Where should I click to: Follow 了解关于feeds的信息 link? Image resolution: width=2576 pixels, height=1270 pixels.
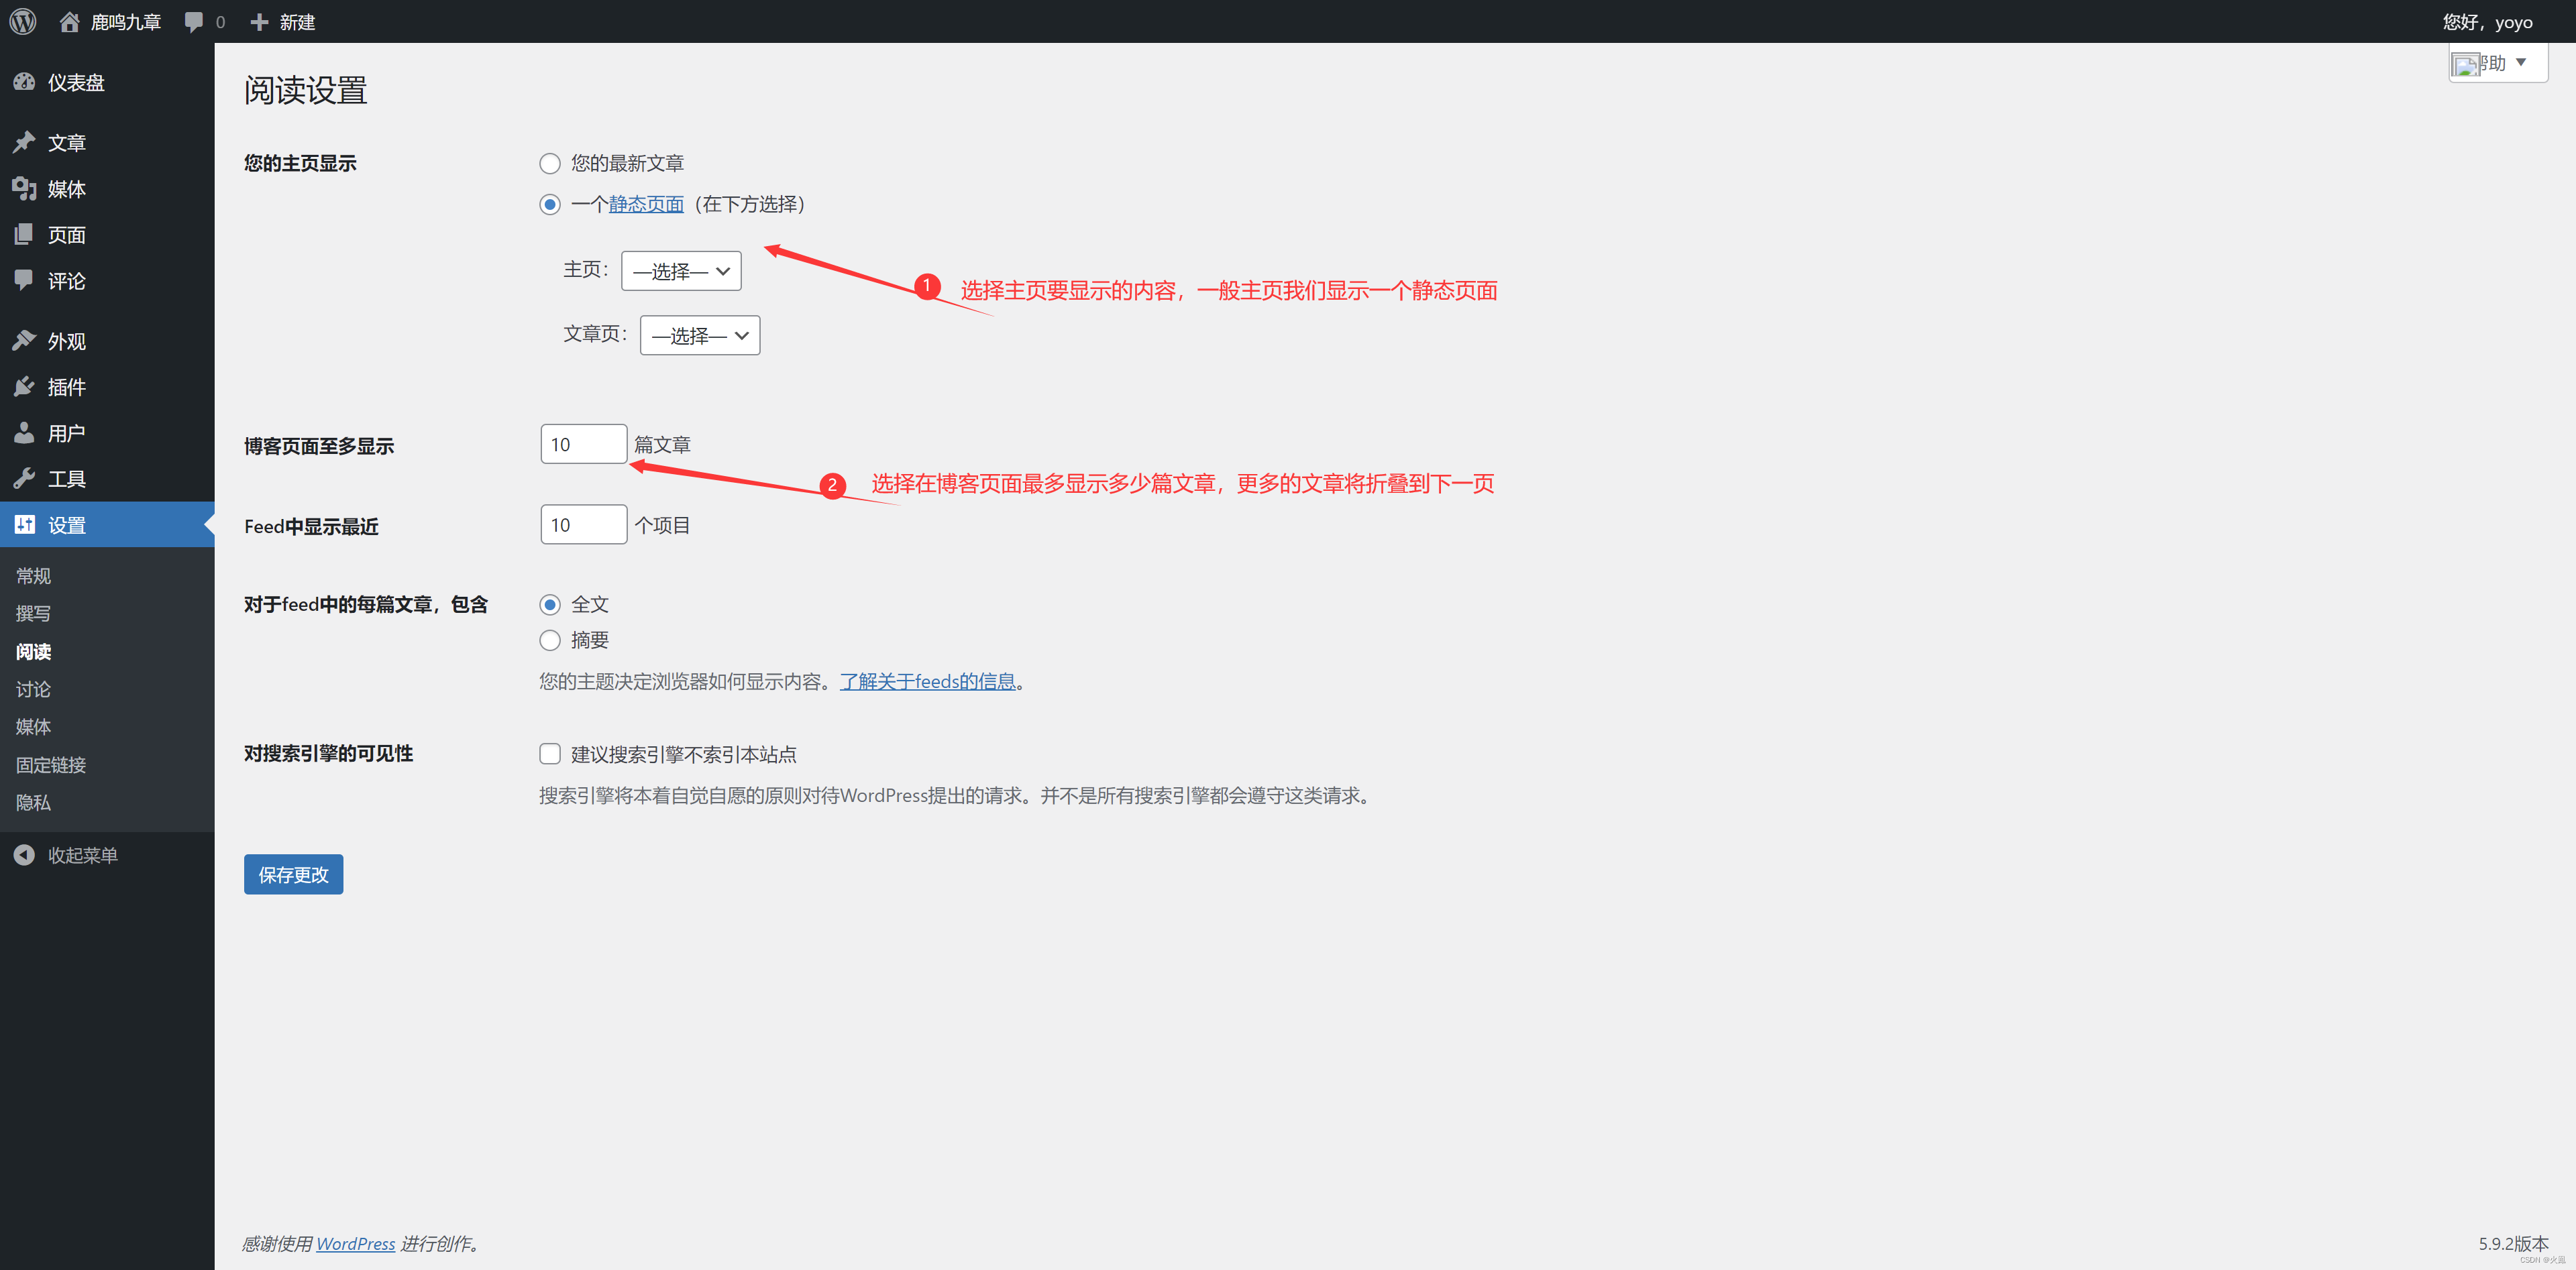point(927,681)
